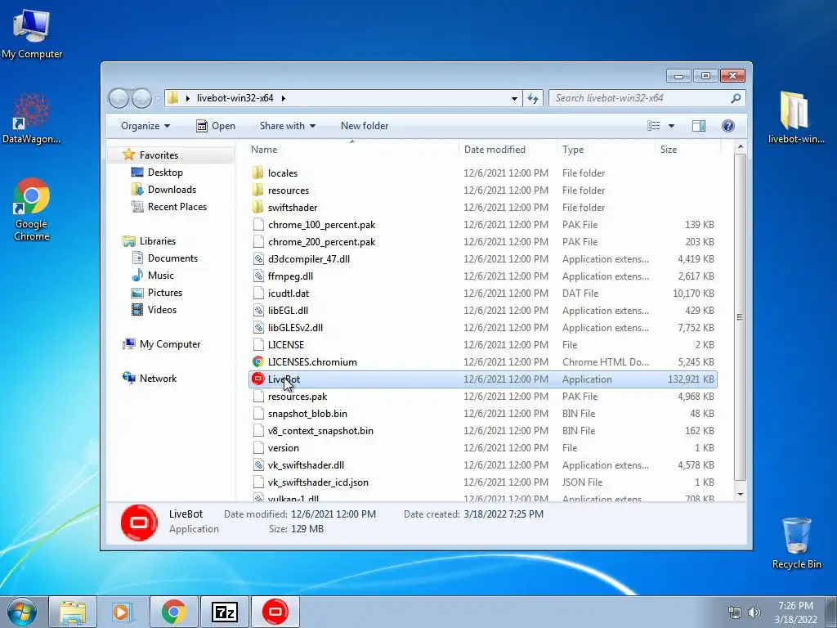Click the network tray icon

(x=735, y=612)
